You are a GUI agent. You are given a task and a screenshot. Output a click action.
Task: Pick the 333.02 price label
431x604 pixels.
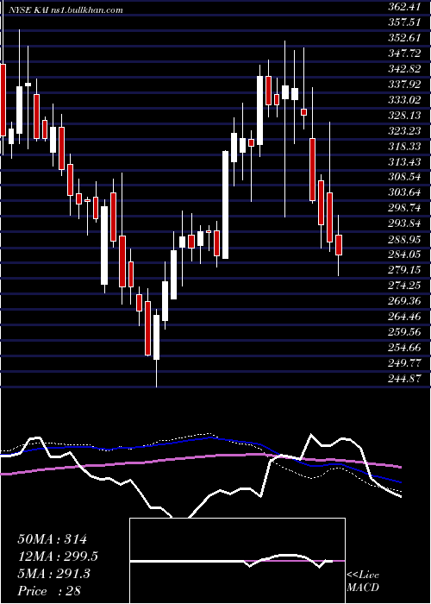[403, 100]
